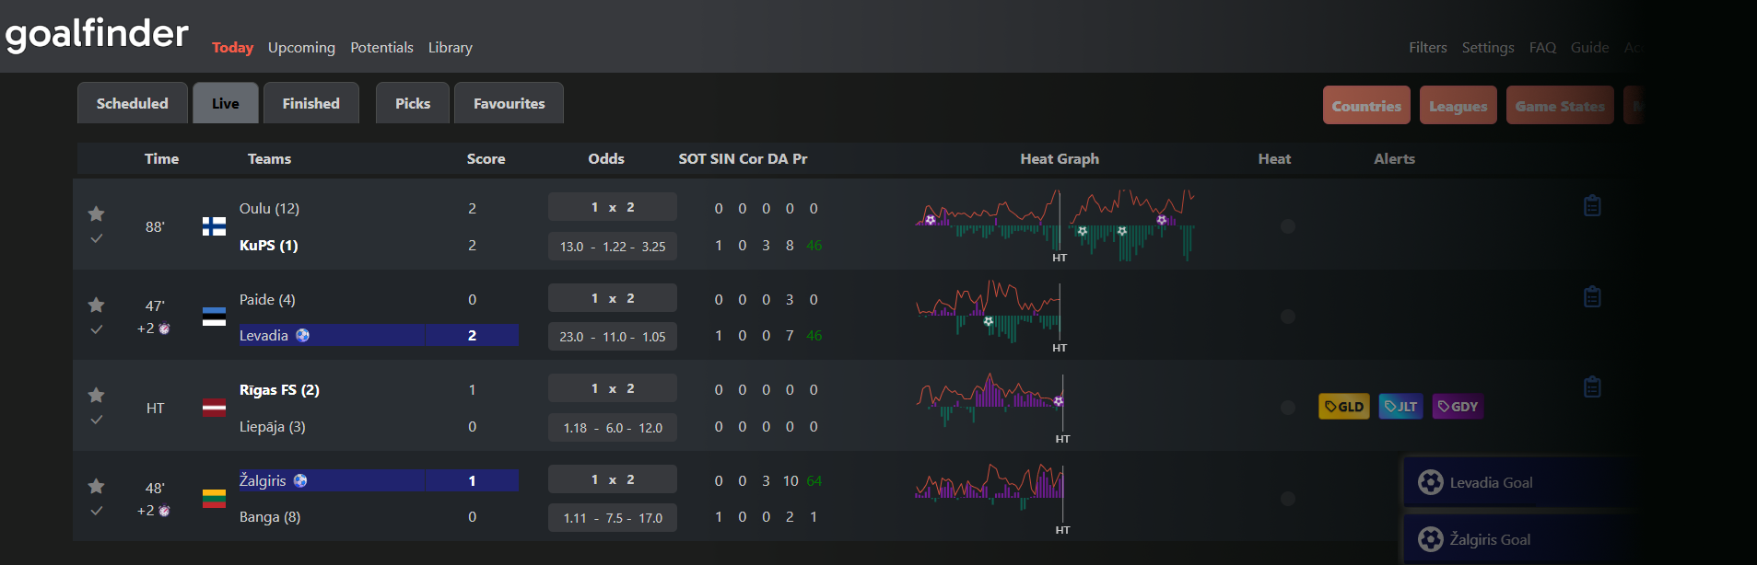Click the clipboard icon for Oulu match
Viewport: 1757px width, 565px height.
click(1591, 205)
